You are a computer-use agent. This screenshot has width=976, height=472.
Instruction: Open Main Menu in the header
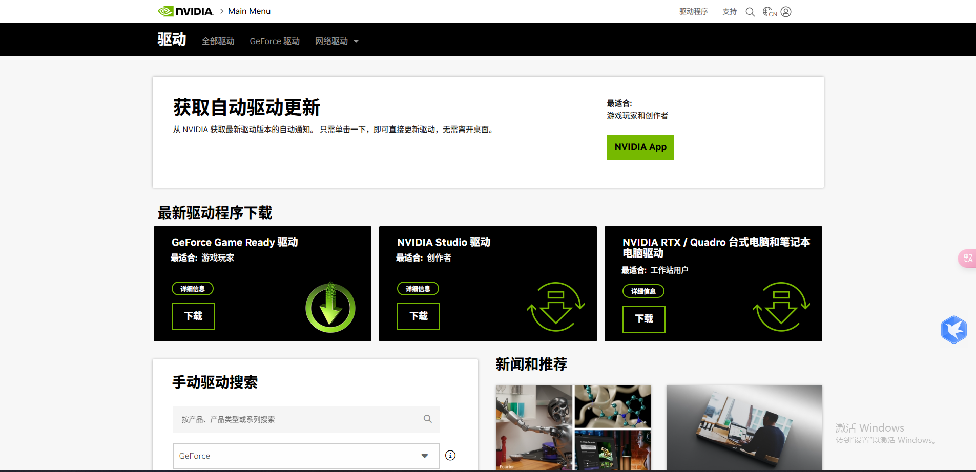pyautogui.click(x=249, y=11)
